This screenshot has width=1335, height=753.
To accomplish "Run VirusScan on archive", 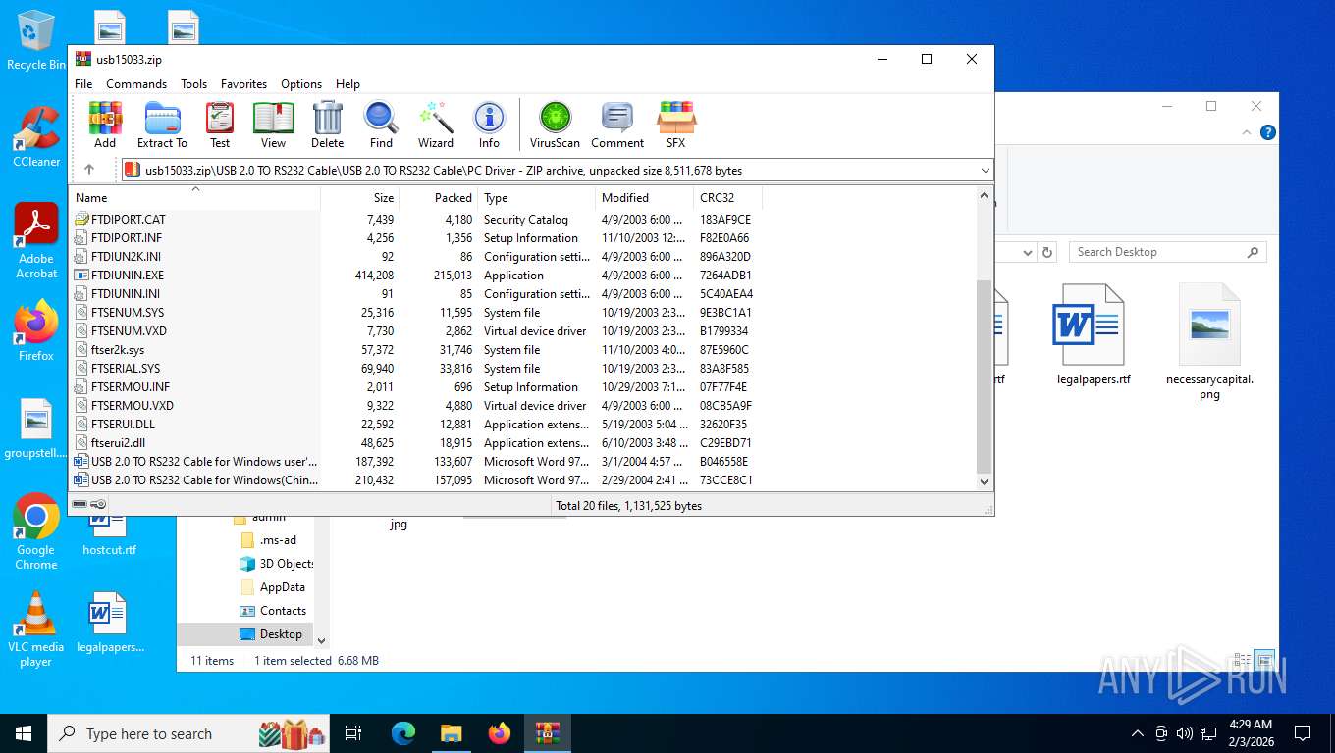I will click(x=555, y=125).
